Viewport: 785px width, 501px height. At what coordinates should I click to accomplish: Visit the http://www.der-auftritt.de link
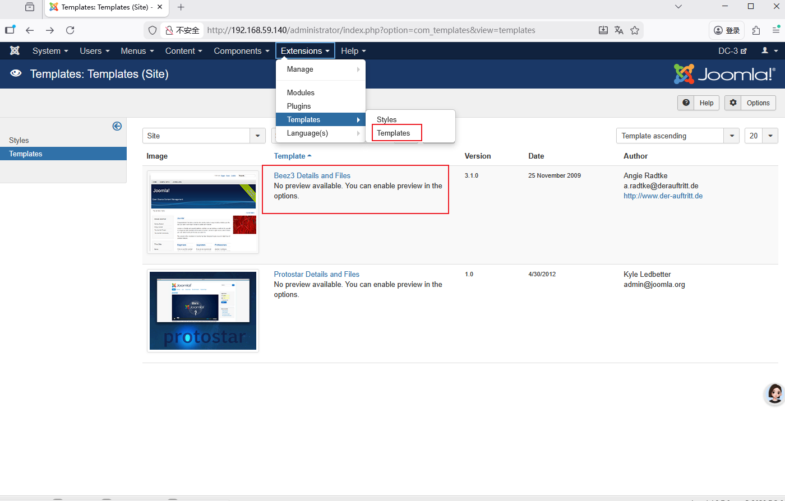663,196
